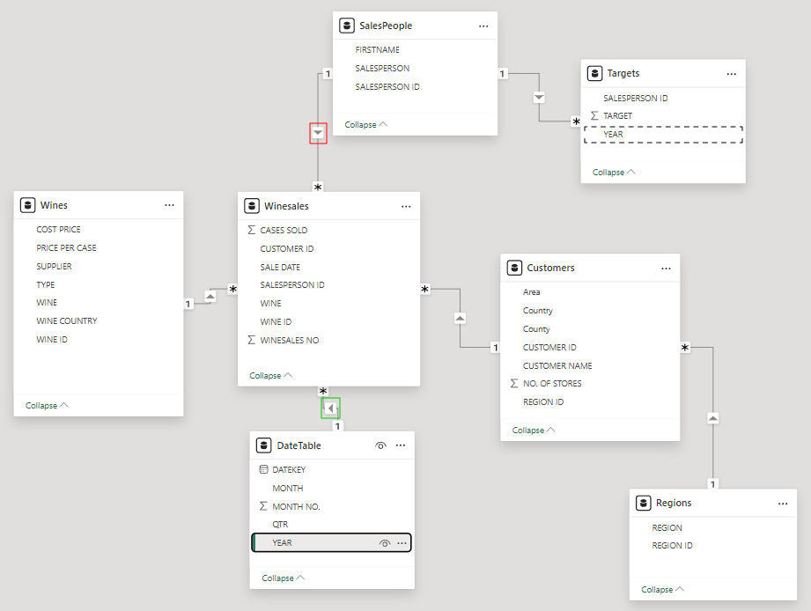Select CASES SOLD field in Winesales
Image resolution: width=811 pixels, height=611 pixels.
pos(284,231)
